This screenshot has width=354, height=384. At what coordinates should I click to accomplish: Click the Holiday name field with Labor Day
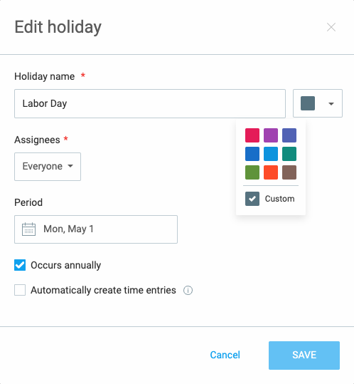pyautogui.click(x=150, y=103)
